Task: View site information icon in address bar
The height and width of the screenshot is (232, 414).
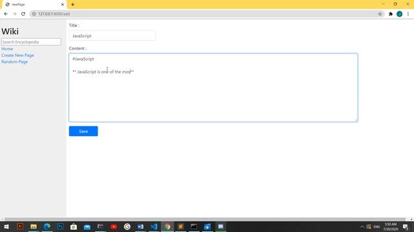Action: [x=34, y=14]
